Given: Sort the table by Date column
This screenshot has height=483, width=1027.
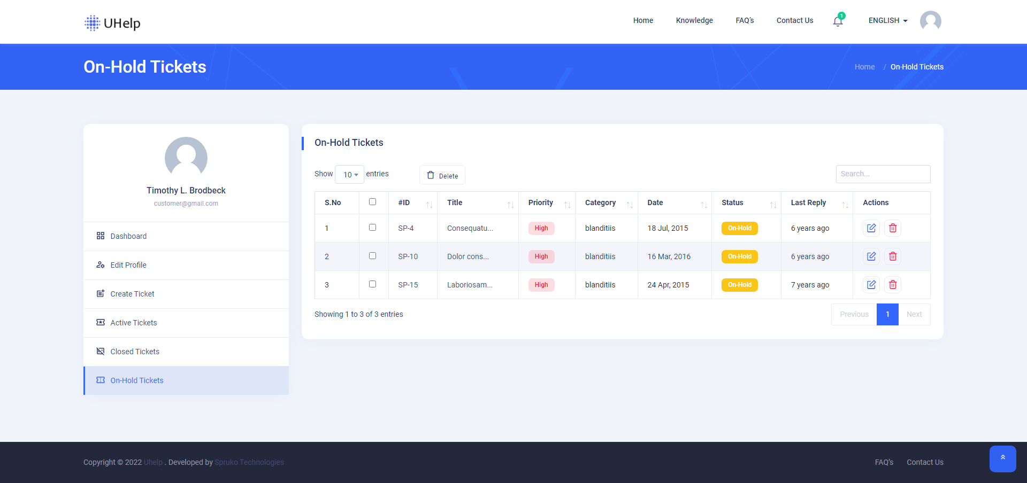Looking at the screenshot, I should [x=655, y=202].
